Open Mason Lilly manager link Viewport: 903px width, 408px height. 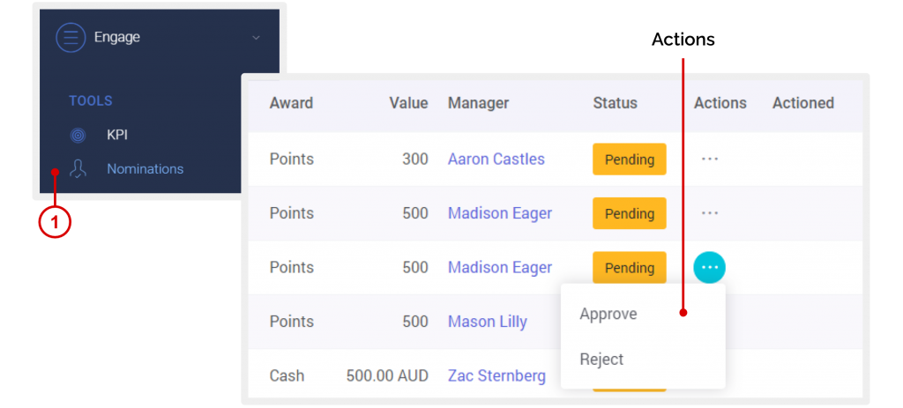[488, 322]
